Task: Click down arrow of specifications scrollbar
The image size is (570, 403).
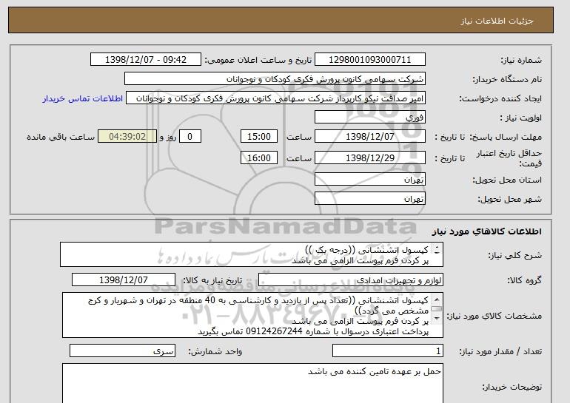Action: [x=436, y=318]
